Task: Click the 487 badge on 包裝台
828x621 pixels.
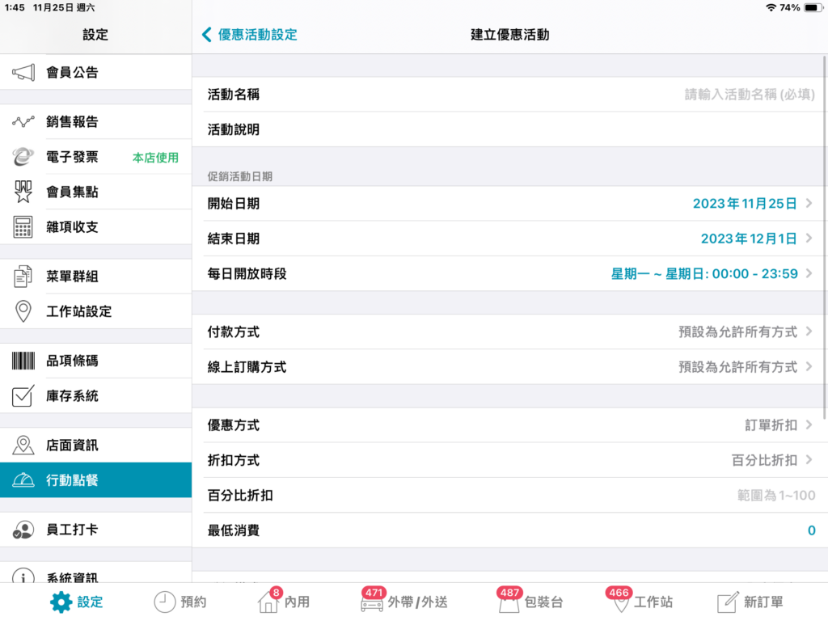Action: 509,593
